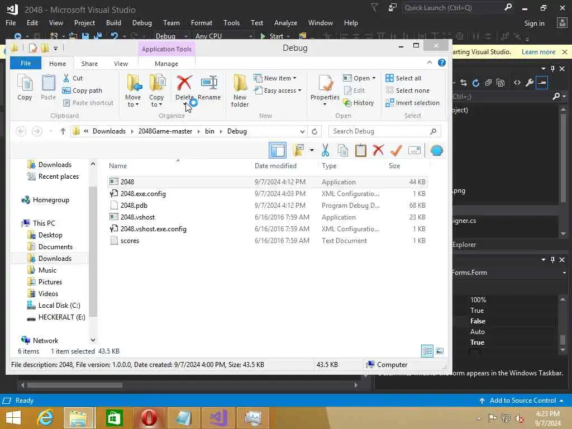Click the red X delete icon in Explorer toolbar

click(x=378, y=150)
